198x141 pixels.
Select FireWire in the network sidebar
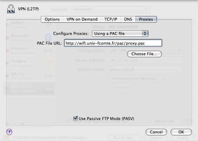pyautogui.click(x=18, y=62)
